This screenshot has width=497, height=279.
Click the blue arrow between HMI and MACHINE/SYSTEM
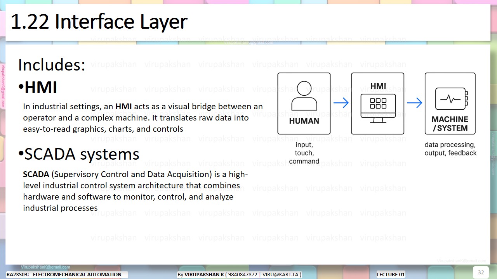click(x=415, y=103)
